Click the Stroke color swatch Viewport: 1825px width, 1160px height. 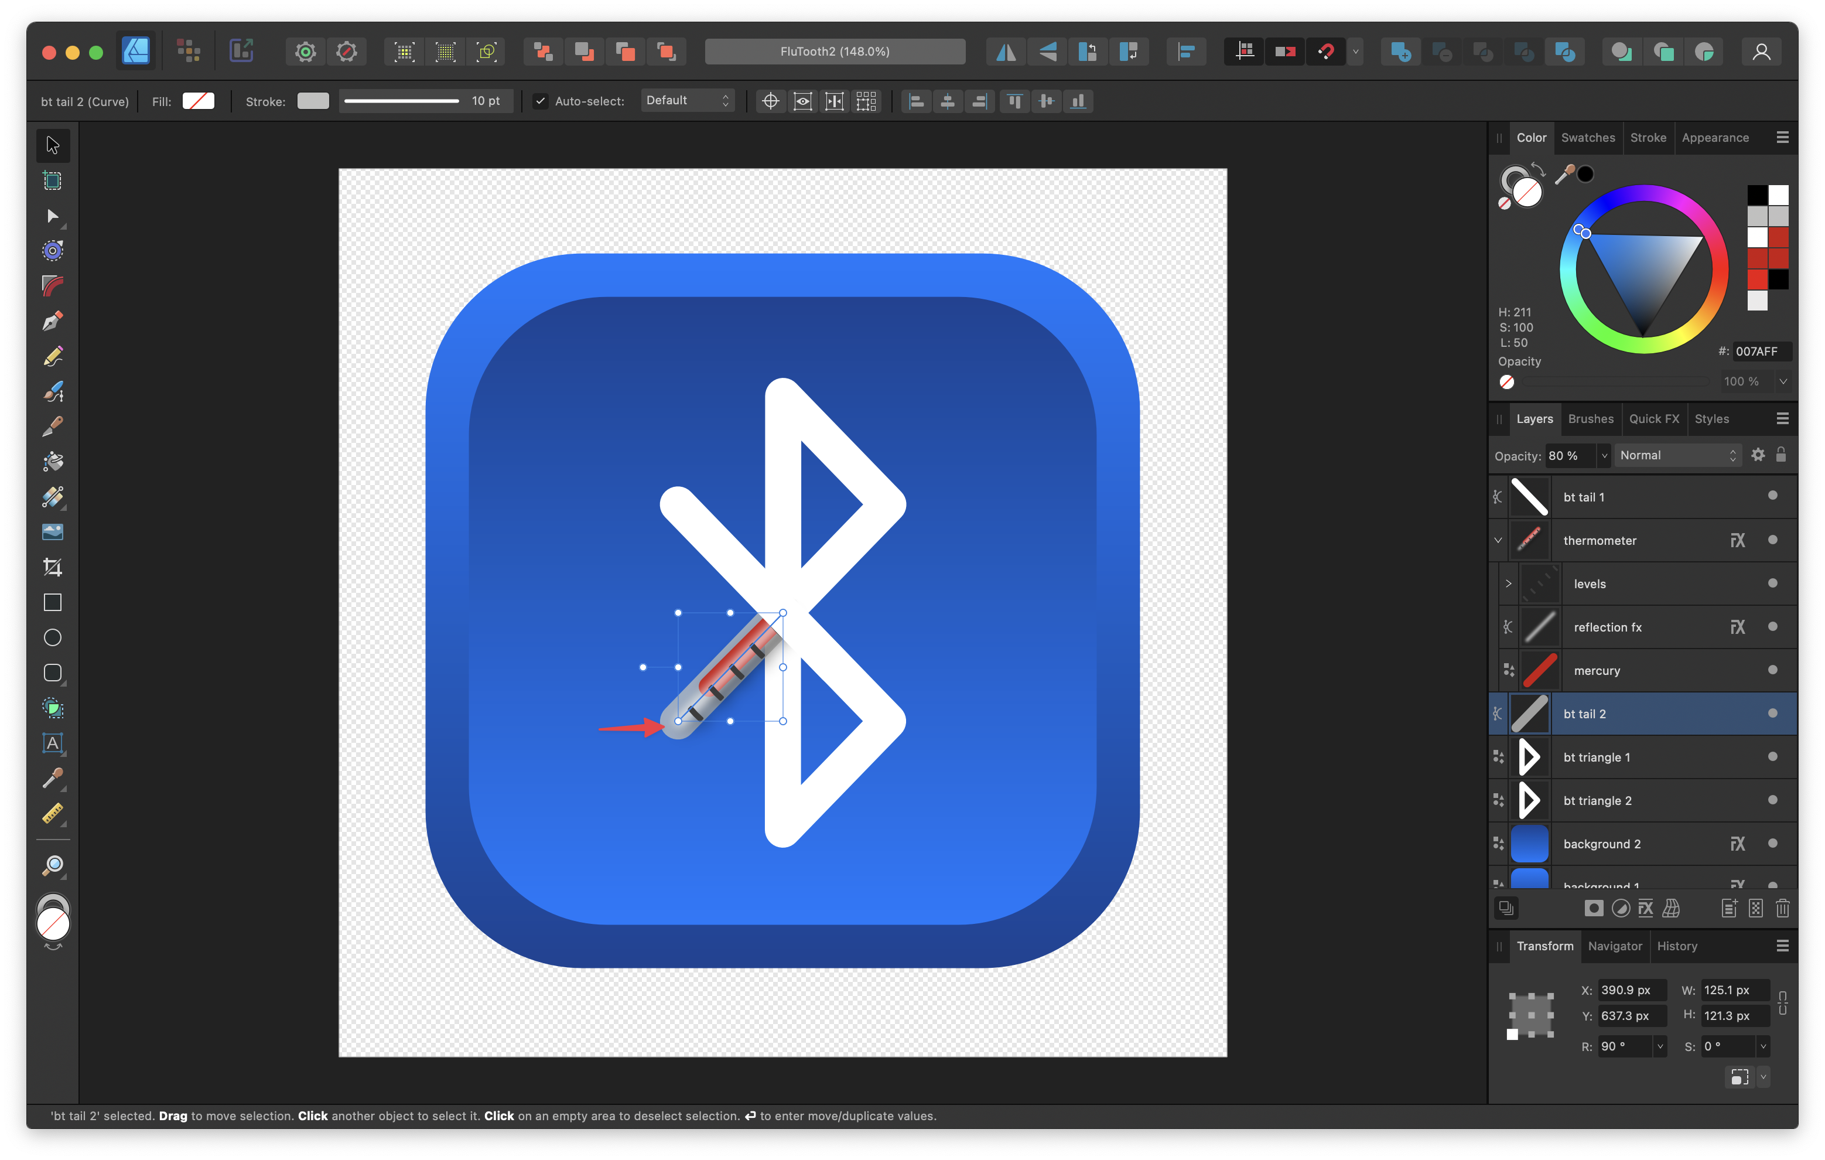coord(313,101)
